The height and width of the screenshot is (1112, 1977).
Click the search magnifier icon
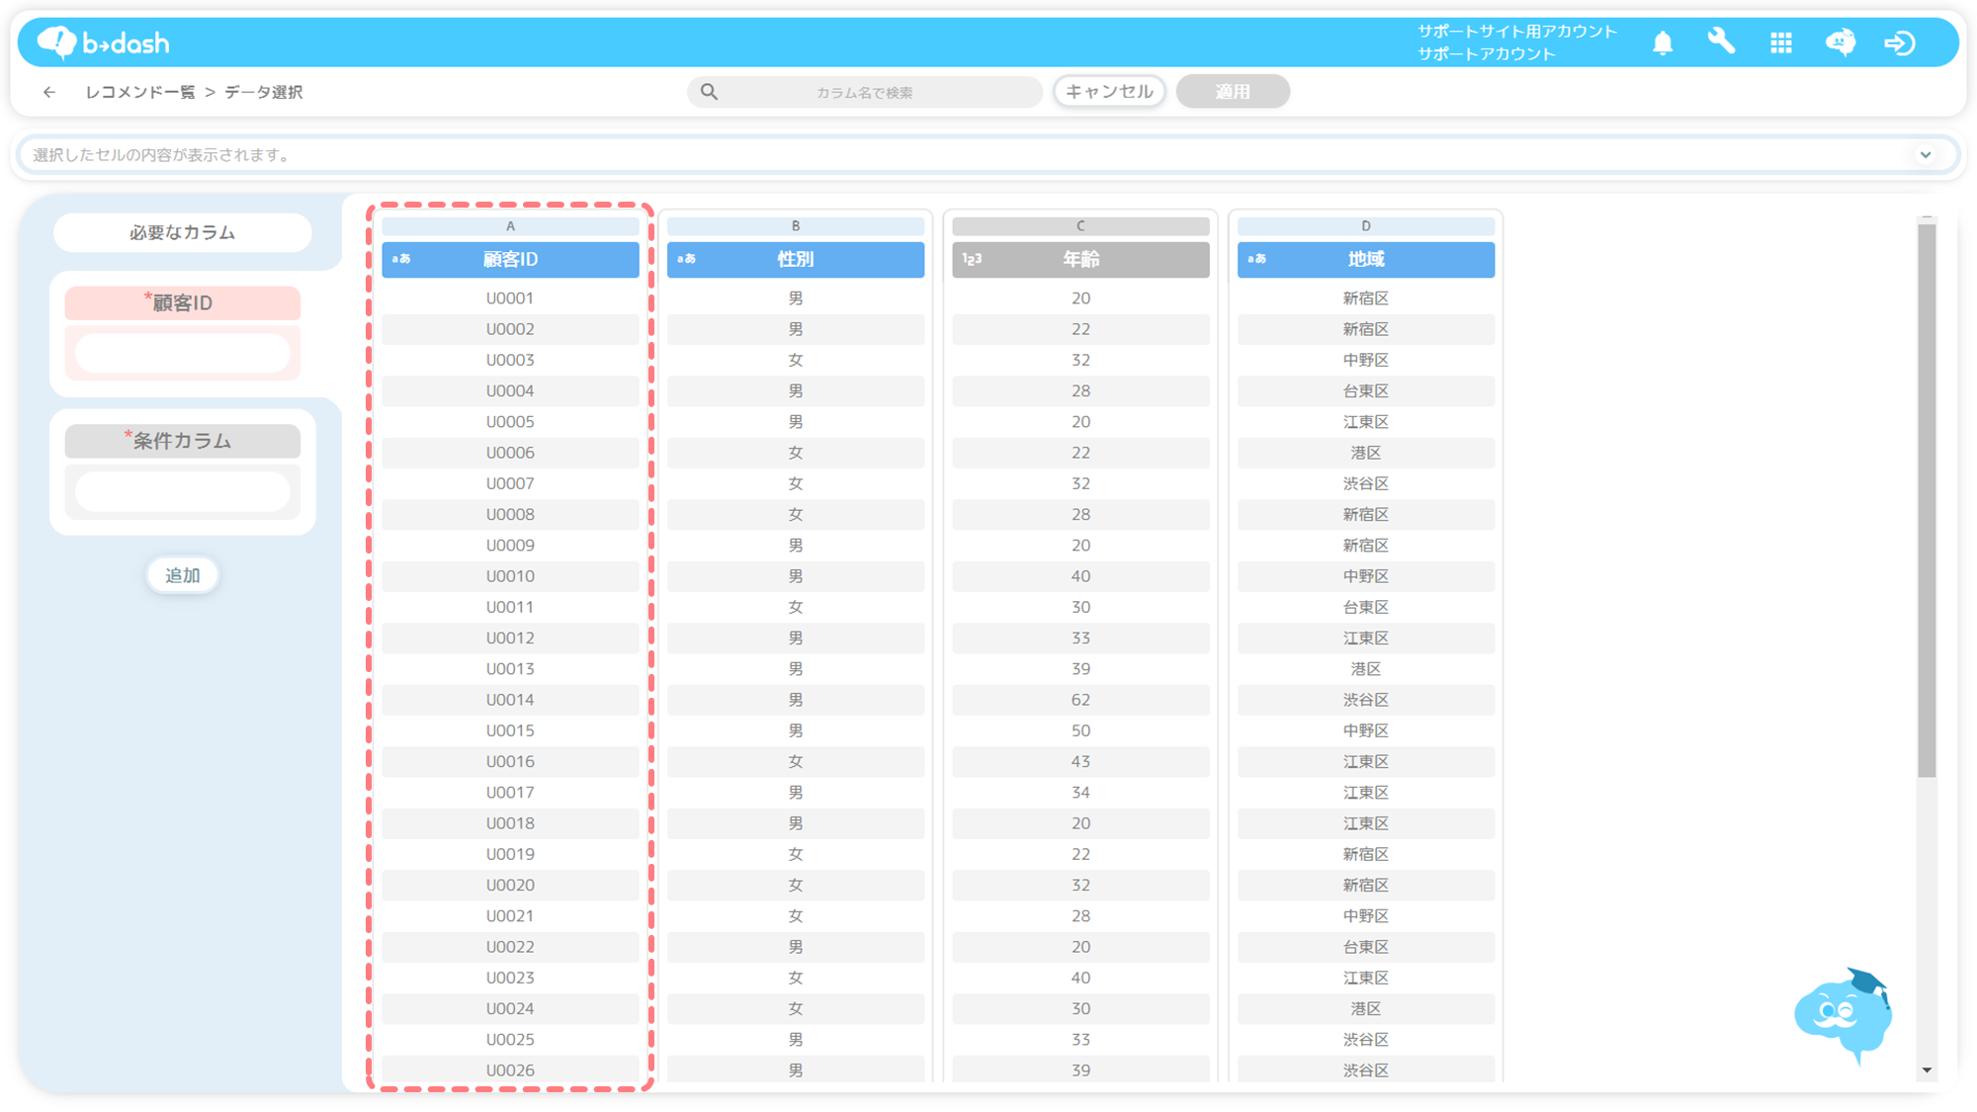pos(709,92)
